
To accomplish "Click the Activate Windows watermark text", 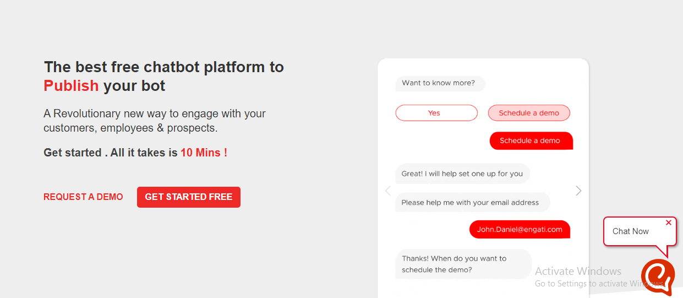I will point(578,271).
